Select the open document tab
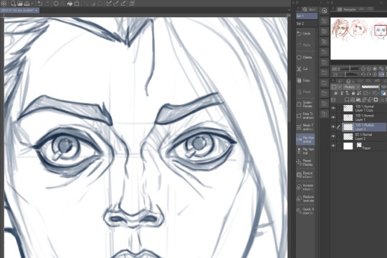 pyautogui.click(x=19, y=10)
